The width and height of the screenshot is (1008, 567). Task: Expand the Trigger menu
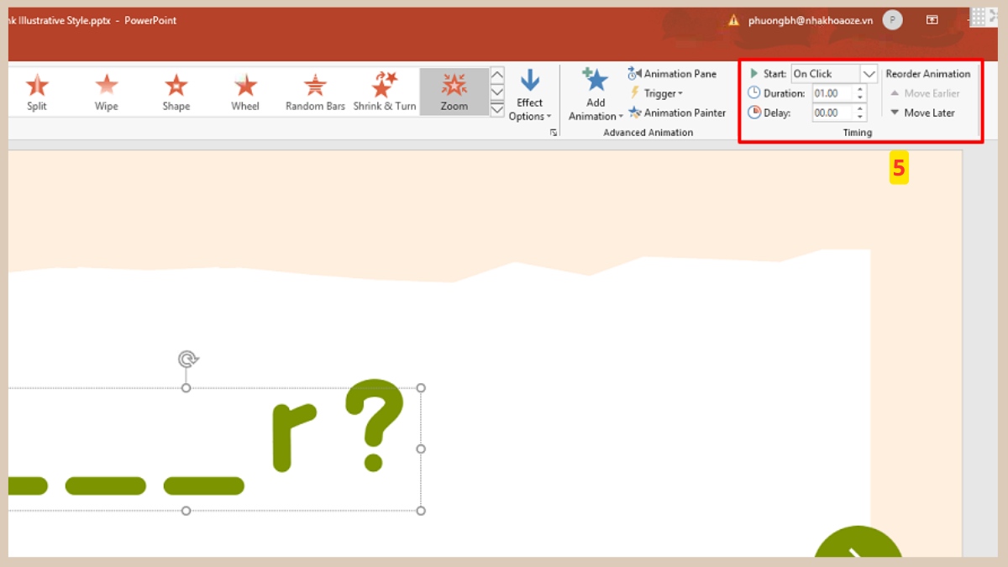[659, 92]
